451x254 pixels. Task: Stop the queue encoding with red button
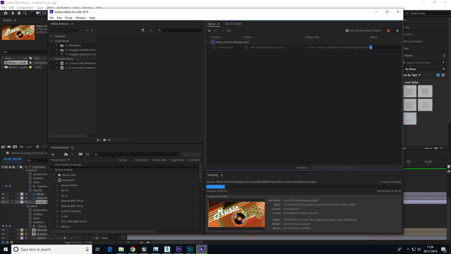pyautogui.click(x=388, y=31)
